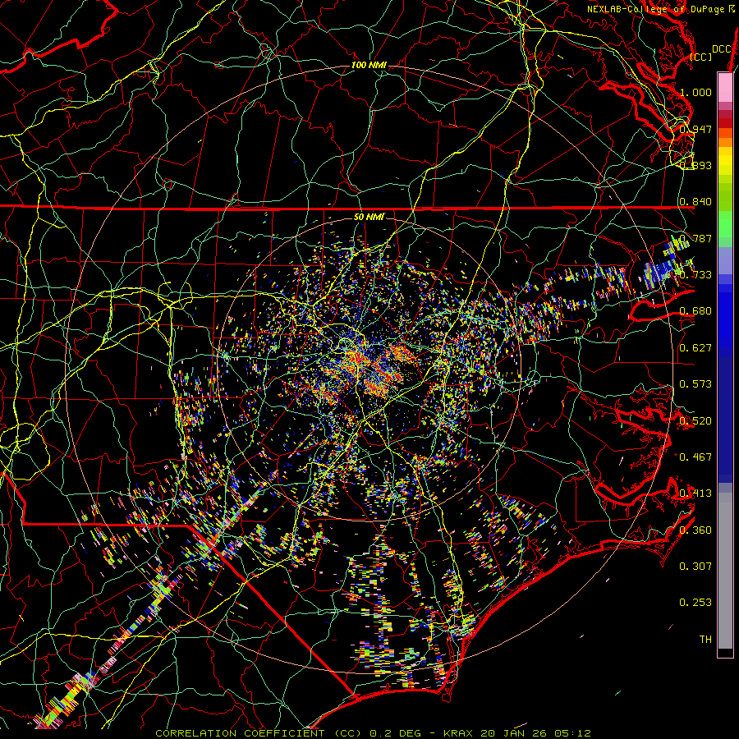This screenshot has width=739, height=739.
Task: Click the TH threshold label in legend
Action: pyautogui.click(x=705, y=640)
